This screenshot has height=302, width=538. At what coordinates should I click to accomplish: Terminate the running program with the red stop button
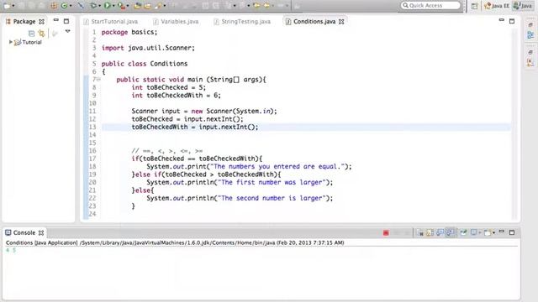pyautogui.click(x=386, y=233)
